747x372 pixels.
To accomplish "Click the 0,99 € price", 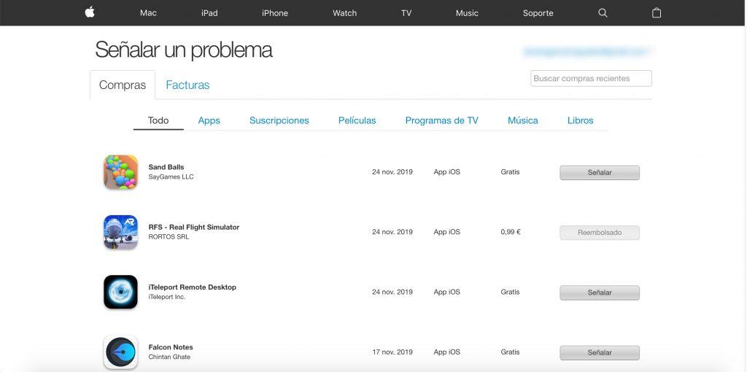I will [510, 232].
